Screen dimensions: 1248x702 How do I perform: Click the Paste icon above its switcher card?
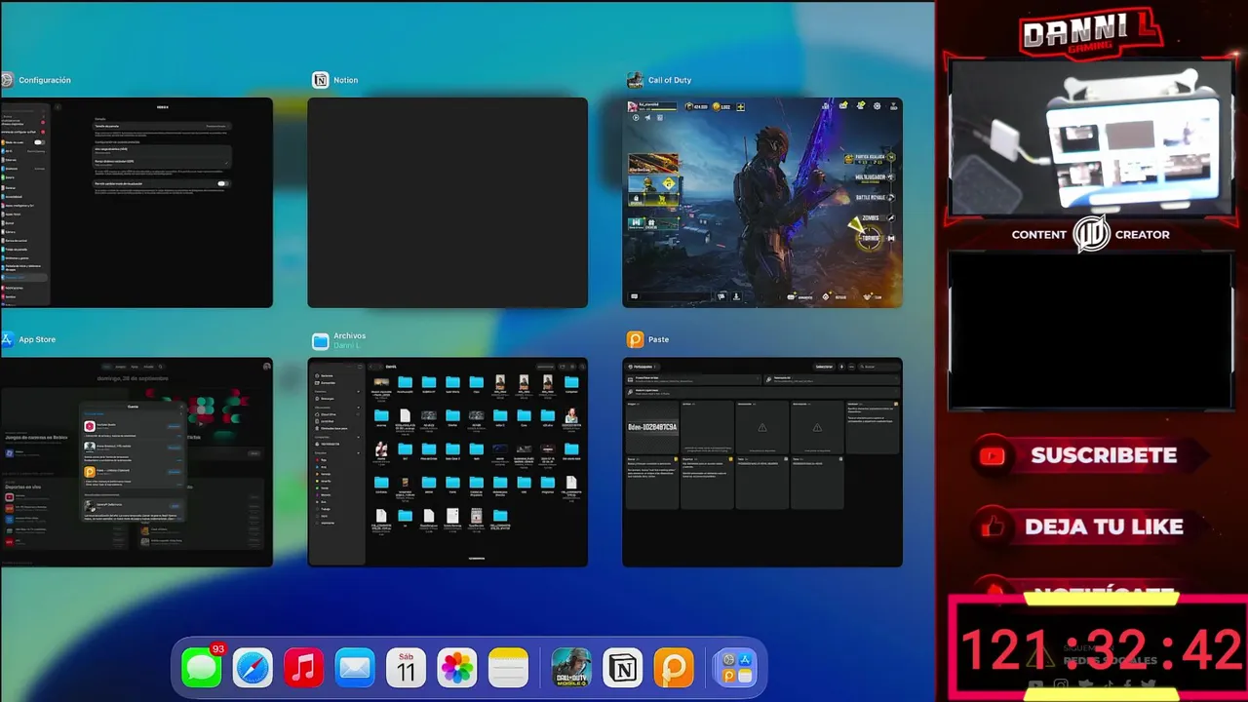pyautogui.click(x=635, y=339)
